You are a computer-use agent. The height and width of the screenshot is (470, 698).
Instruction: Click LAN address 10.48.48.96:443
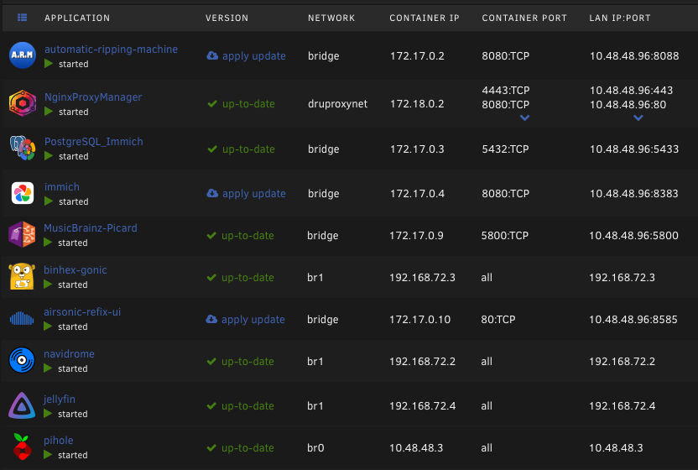click(631, 90)
